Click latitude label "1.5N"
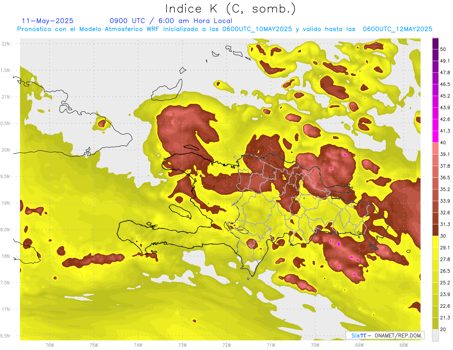 [6, 71]
